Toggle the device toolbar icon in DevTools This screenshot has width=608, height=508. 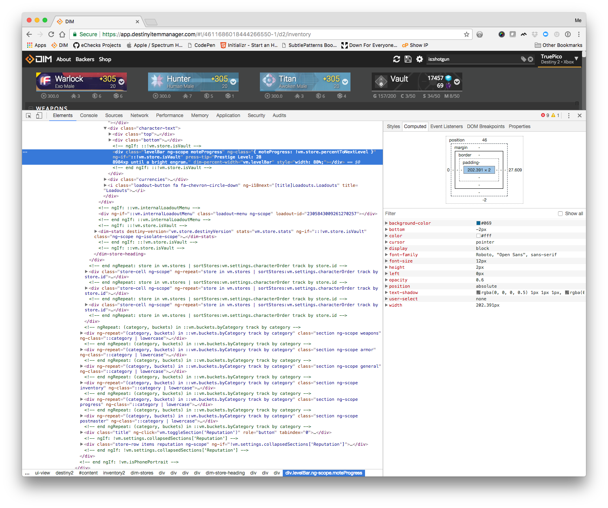[39, 115]
